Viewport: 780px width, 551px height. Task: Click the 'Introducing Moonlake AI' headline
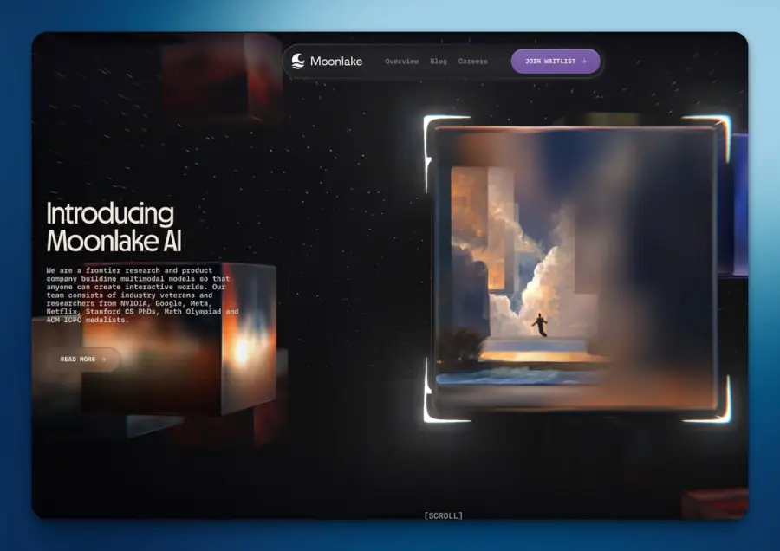(x=114, y=227)
